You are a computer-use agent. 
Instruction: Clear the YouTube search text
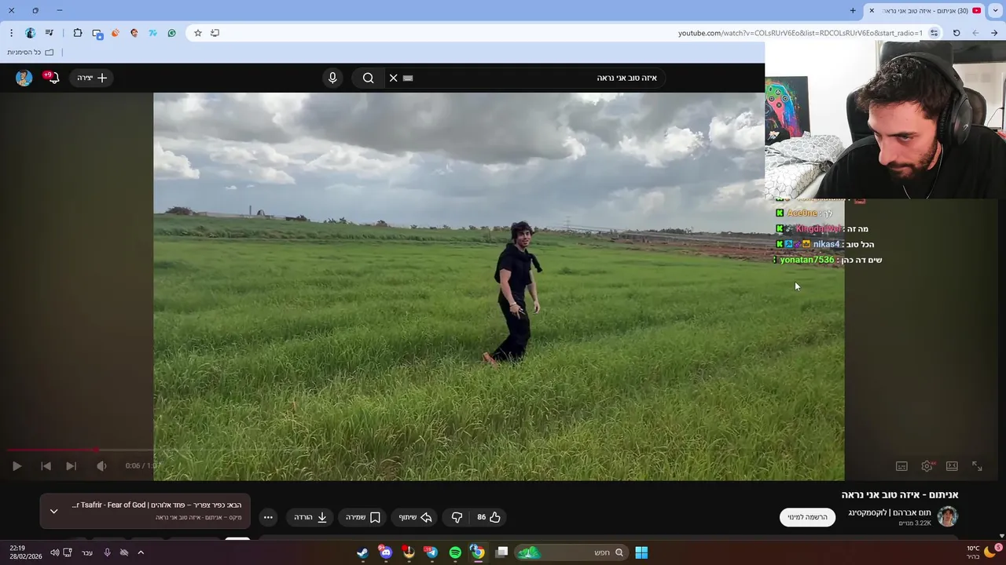394,78
